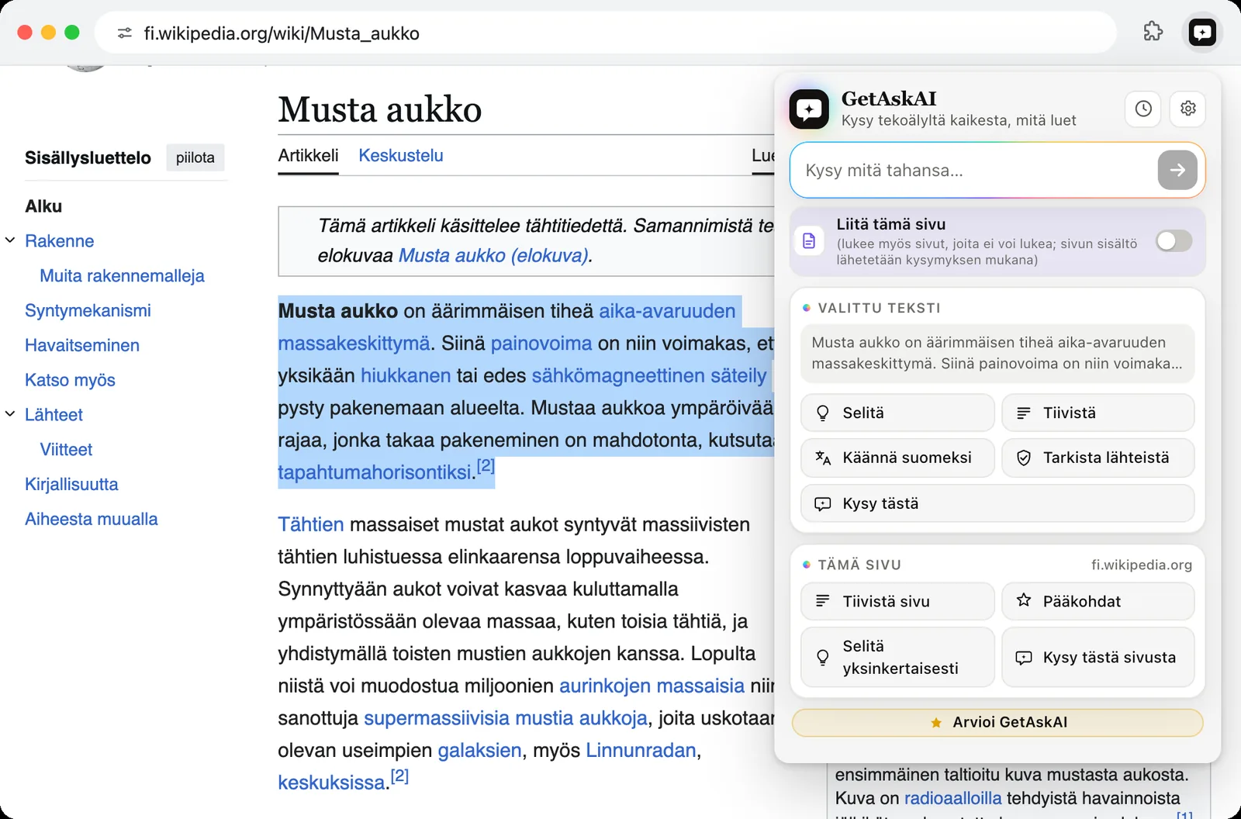The width and height of the screenshot is (1241, 819).
Task: Collapse the Rakenne section chevron
Action: pyautogui.click(x=10, y=240)
